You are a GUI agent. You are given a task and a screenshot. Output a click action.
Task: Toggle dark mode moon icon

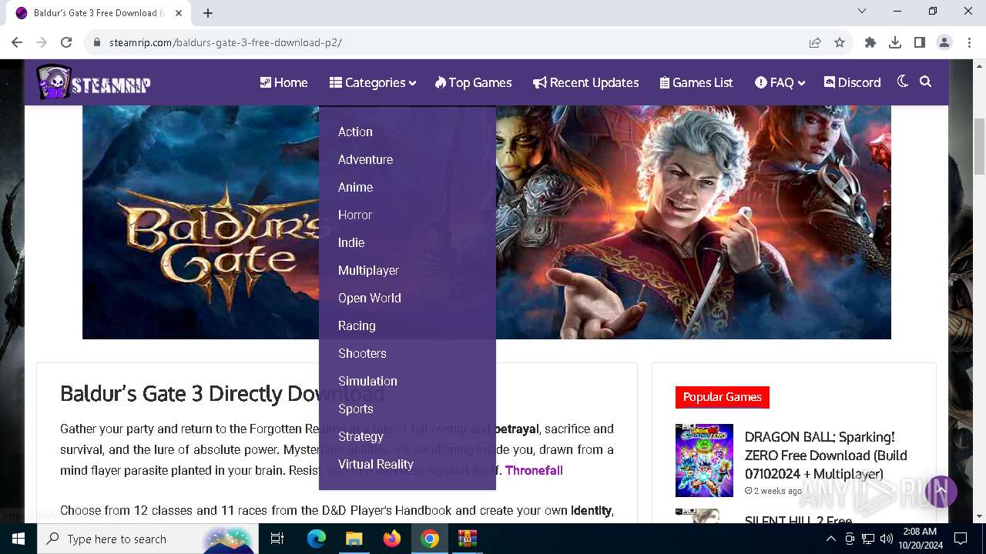click(903, 82)
